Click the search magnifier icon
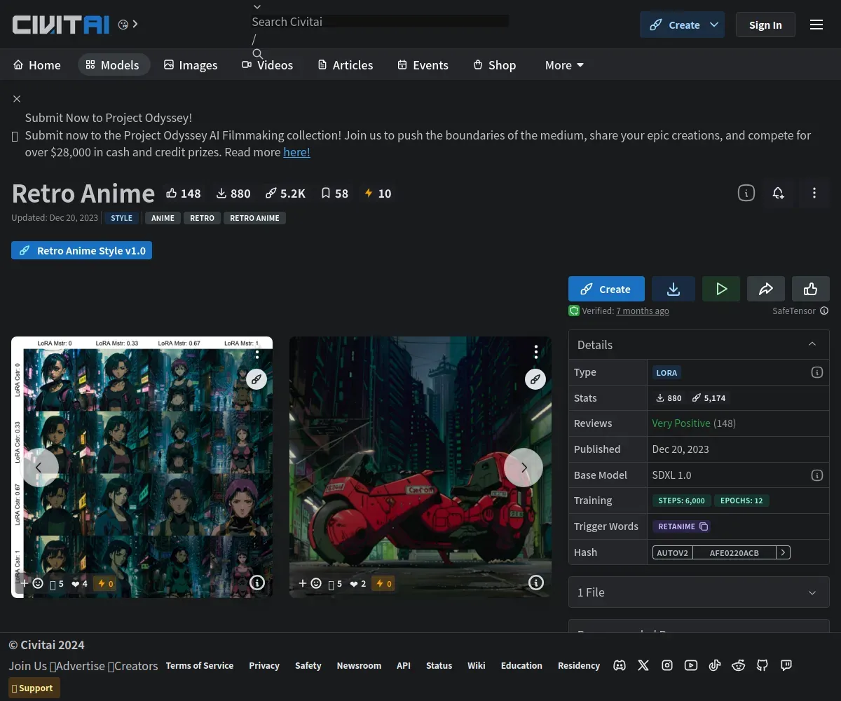The width and height of the screenshot is (841, 701). click(x=257, y=54)
